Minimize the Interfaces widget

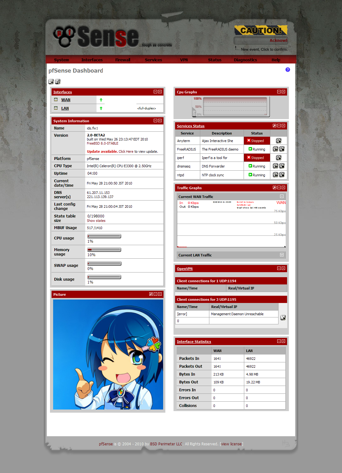coord(155,92)
